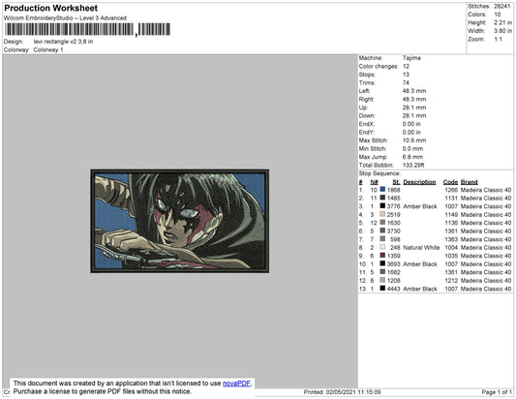Select the slate blue swatch for code 1363

point(382,239)
